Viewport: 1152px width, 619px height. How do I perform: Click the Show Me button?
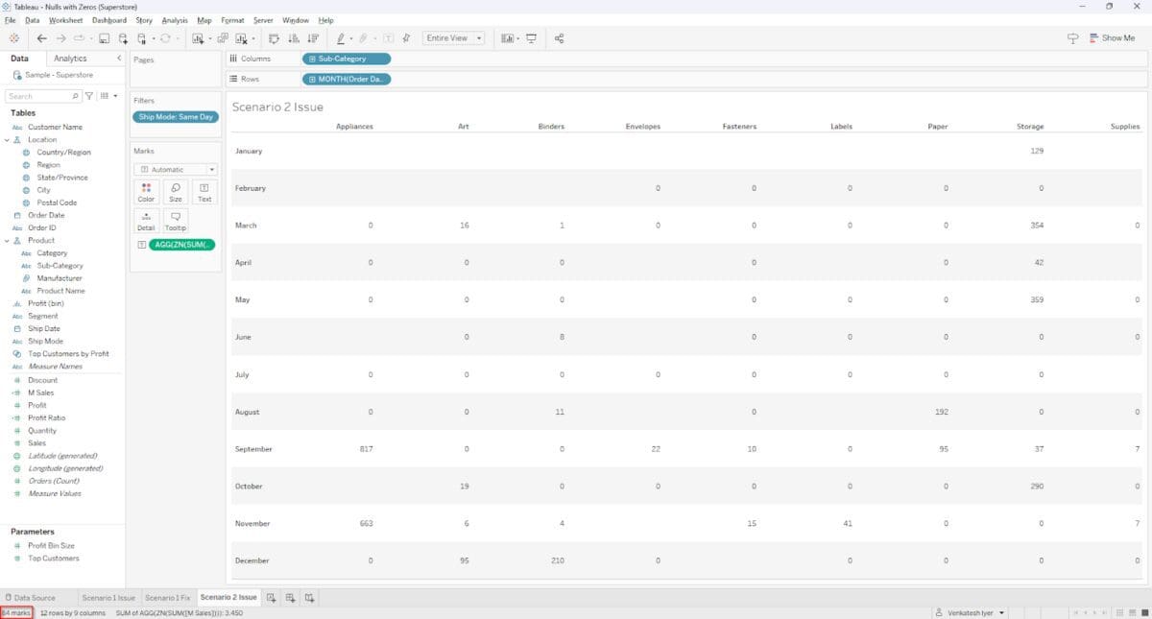[1112, 38]
